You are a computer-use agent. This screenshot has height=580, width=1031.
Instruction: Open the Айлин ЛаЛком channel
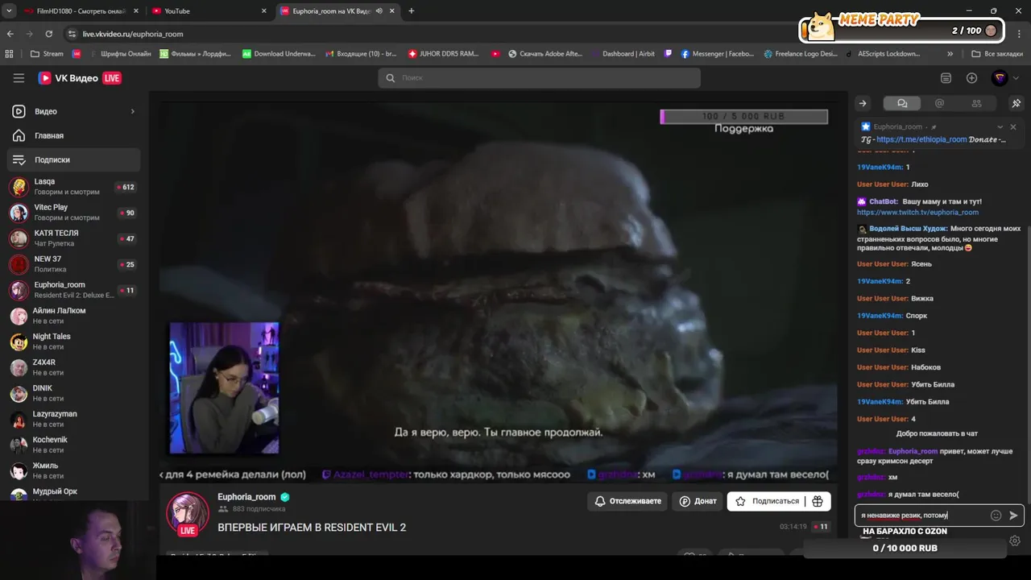(73, 316)
